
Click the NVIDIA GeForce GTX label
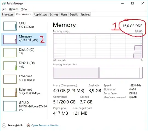coord(33,106)
